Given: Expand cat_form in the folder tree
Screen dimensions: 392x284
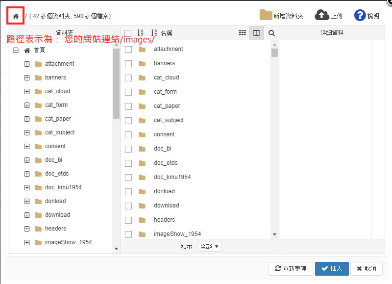Looking at the screenshot, I should click(27, 105).
